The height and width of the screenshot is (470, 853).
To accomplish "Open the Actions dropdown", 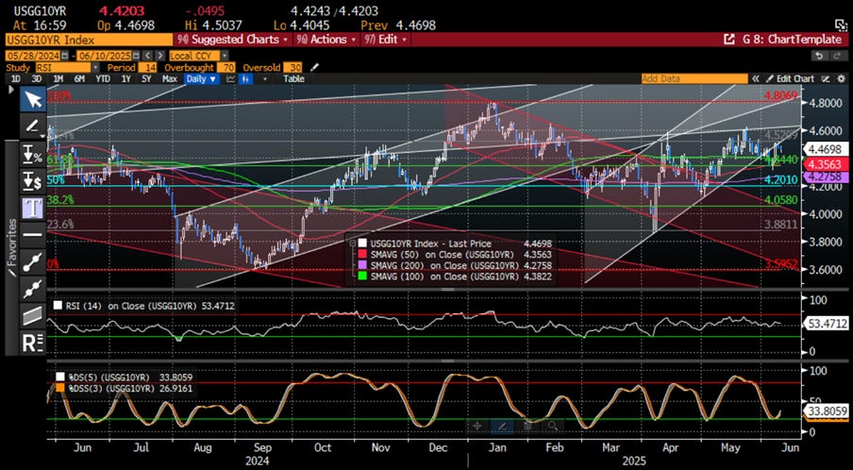I will (x=326, y=40).
